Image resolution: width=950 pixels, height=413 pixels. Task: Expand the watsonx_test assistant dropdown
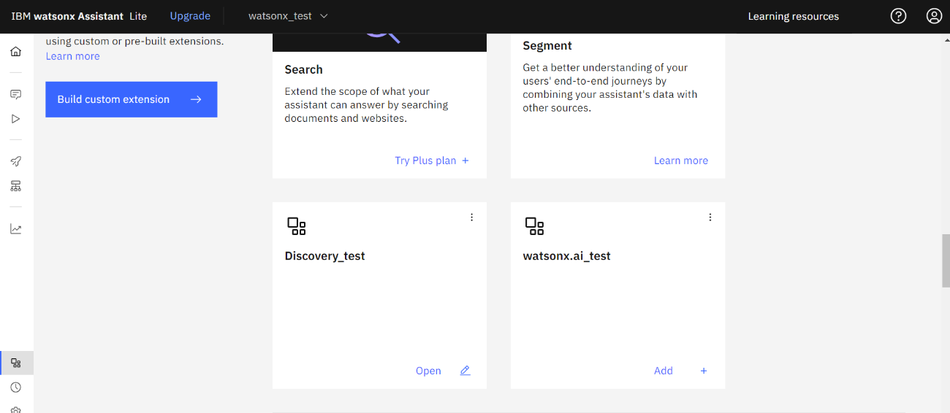pyautogui.click(x=288, y=16)
